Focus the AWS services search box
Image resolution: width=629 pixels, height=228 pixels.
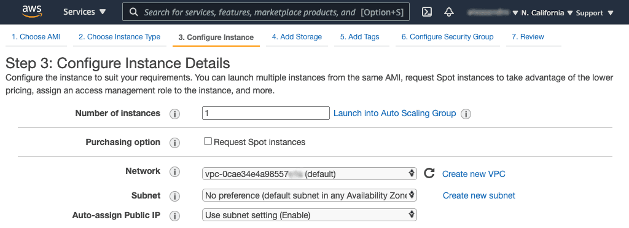[x=266, y=12]
